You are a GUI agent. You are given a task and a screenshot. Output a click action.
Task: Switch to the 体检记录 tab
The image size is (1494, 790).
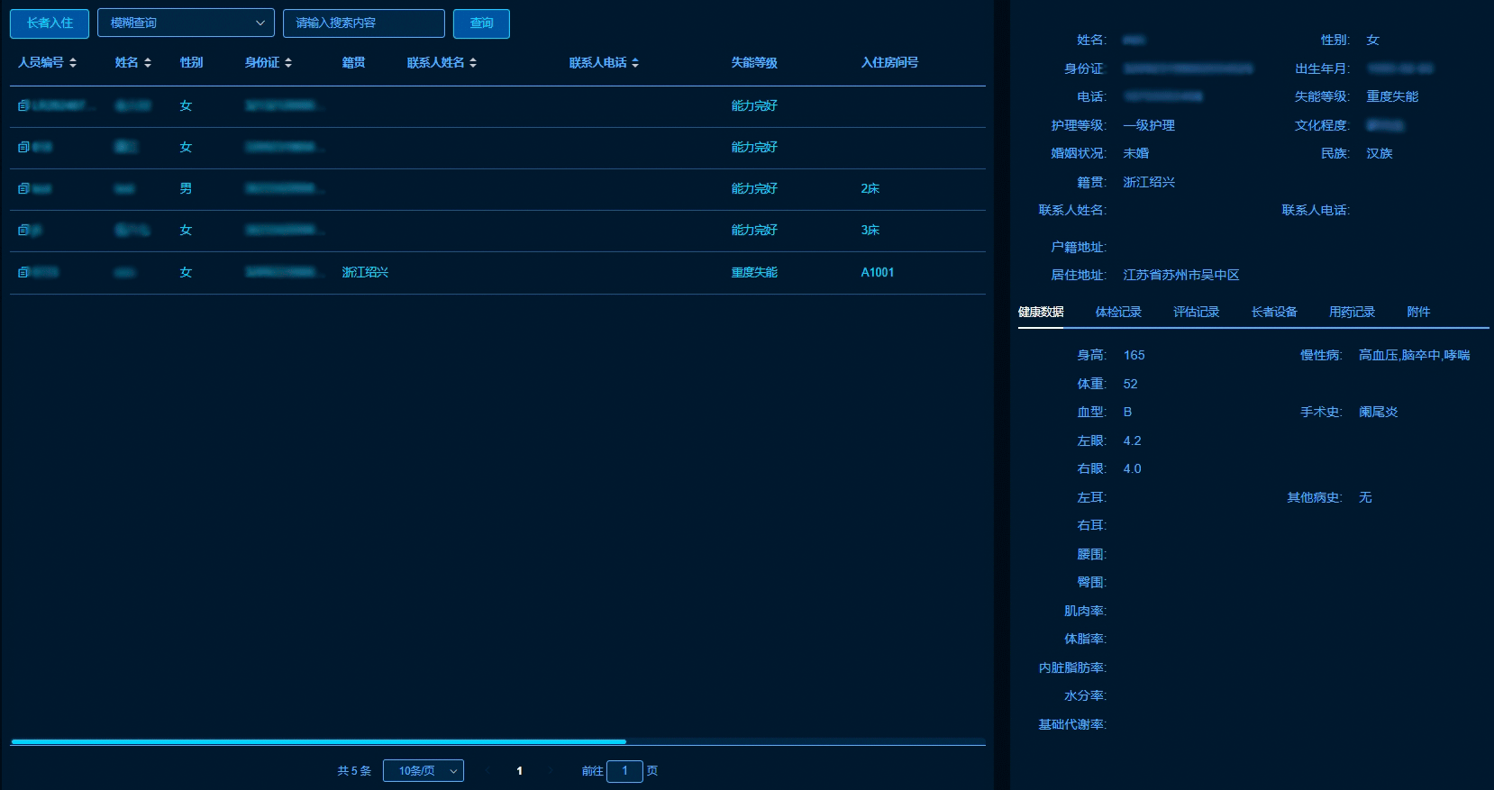[x=1118, y=312]
